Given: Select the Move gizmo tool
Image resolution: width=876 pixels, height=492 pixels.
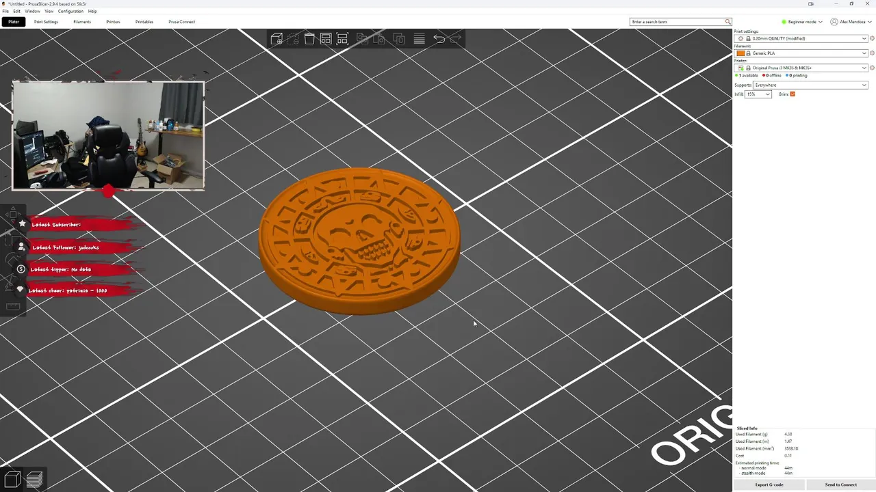Looking at the screenshot, I should pos(13,215).
